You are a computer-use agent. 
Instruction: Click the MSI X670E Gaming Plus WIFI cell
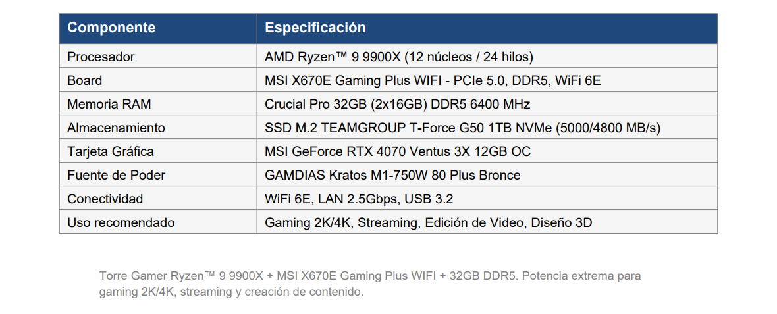pos(487,80)
